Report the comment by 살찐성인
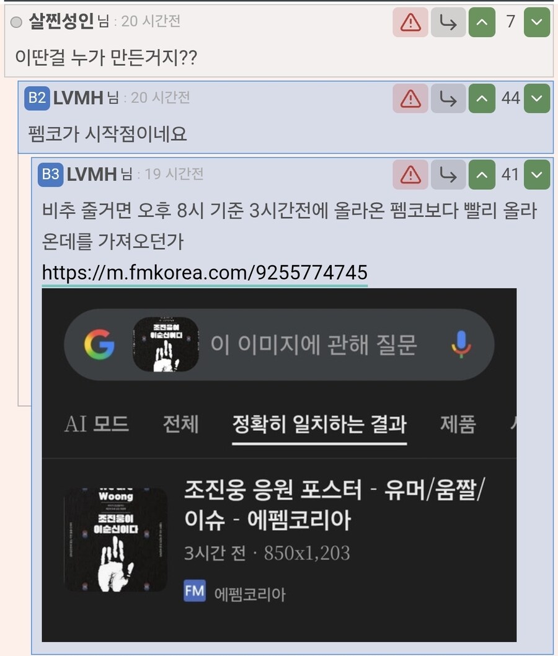Image resolution: width=558 pixels, height=656 pixels. [410, 22]
